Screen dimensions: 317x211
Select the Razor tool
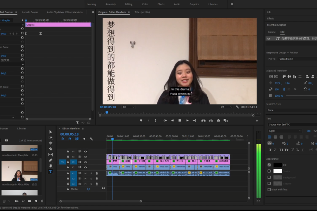(x=51, y=149)
